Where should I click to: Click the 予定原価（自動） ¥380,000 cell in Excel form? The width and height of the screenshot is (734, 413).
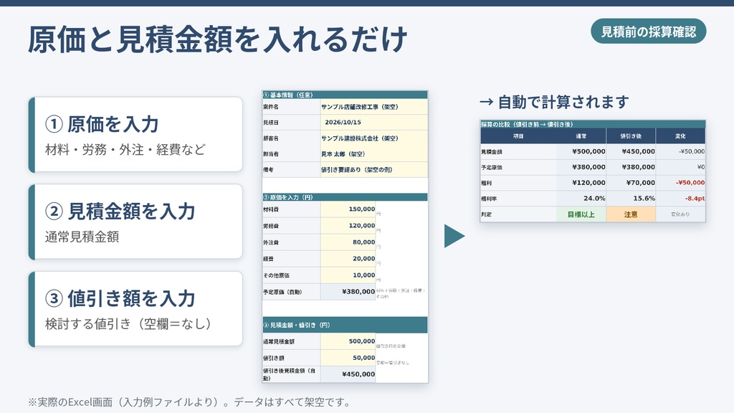point(348,292)
